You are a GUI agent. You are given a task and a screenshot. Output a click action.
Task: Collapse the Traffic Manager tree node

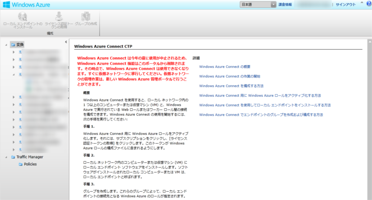pos(6,157)
